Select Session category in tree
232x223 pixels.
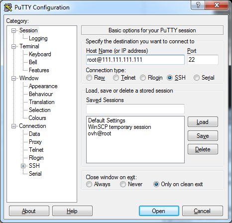pyautogui.click(x=28, y=30)
